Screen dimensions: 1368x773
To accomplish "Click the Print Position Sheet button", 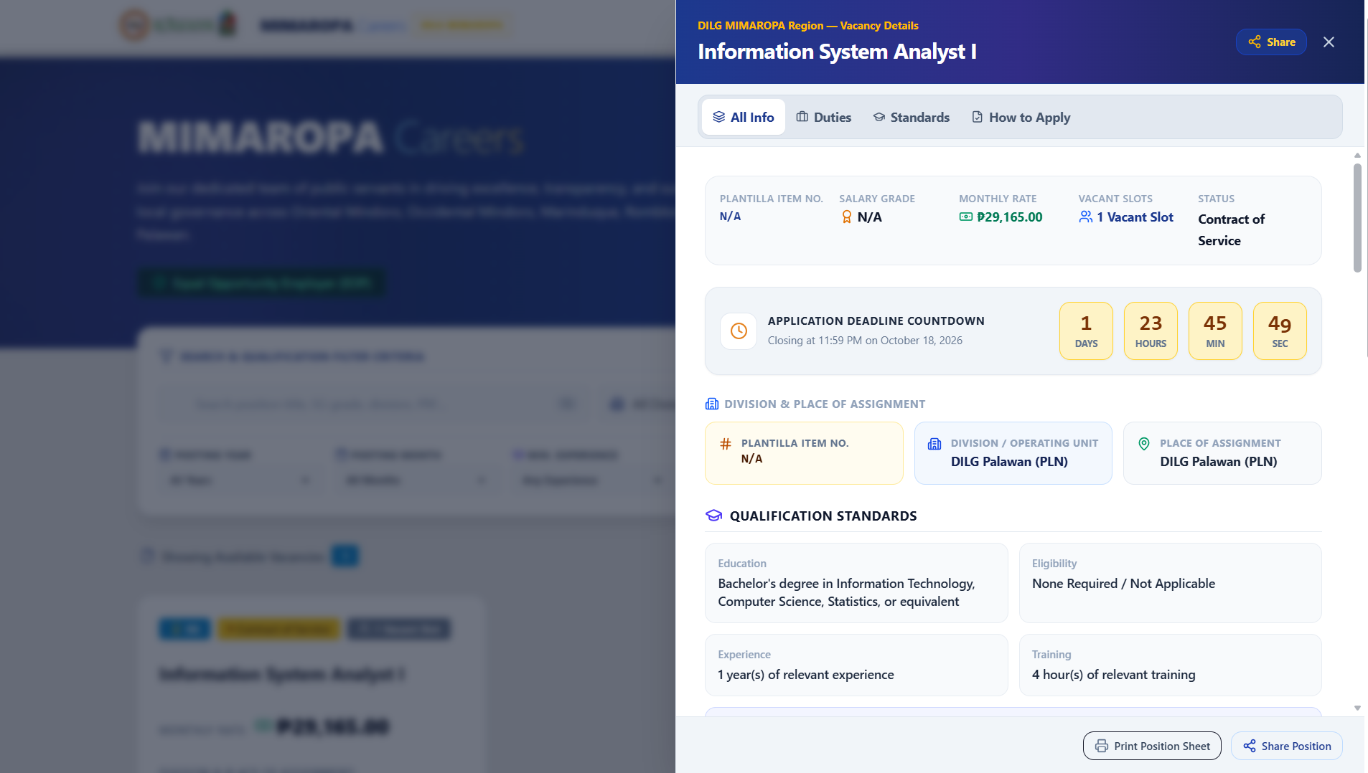I will 1152,746.
